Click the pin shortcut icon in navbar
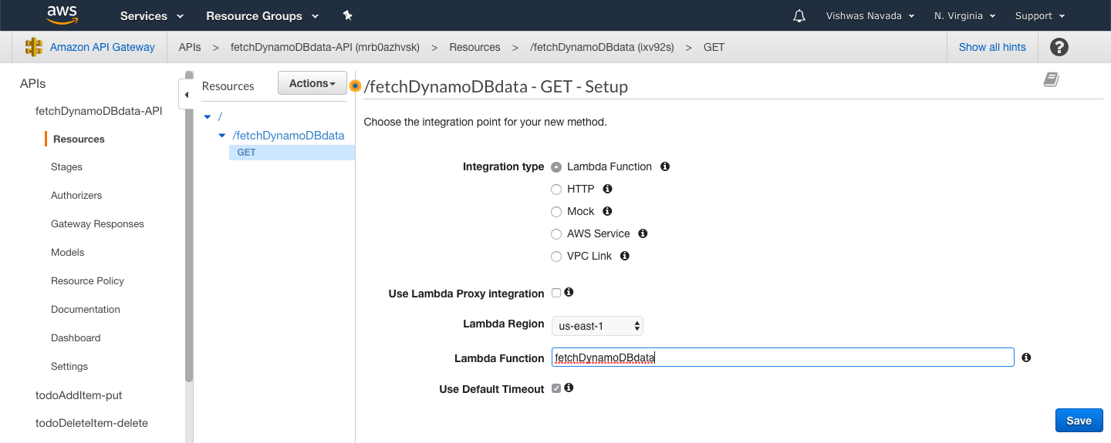Viewport: 1111px width, 443px height. [x=347, y=15]
